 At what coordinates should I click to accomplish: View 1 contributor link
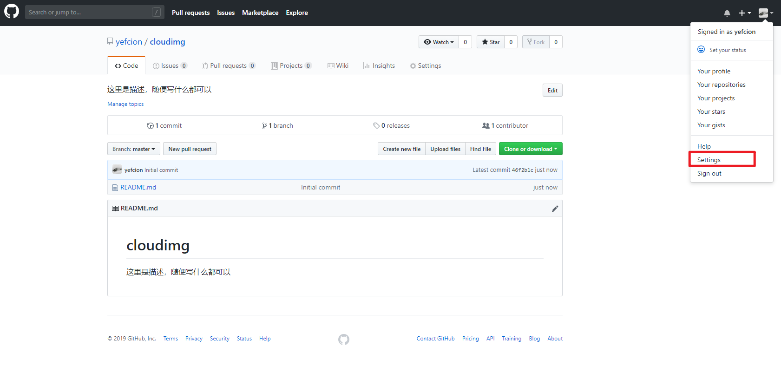click(x=505, y=125)
